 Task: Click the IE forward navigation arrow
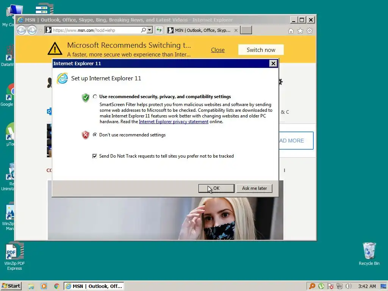pyautogui.click(x=32, y=30)
